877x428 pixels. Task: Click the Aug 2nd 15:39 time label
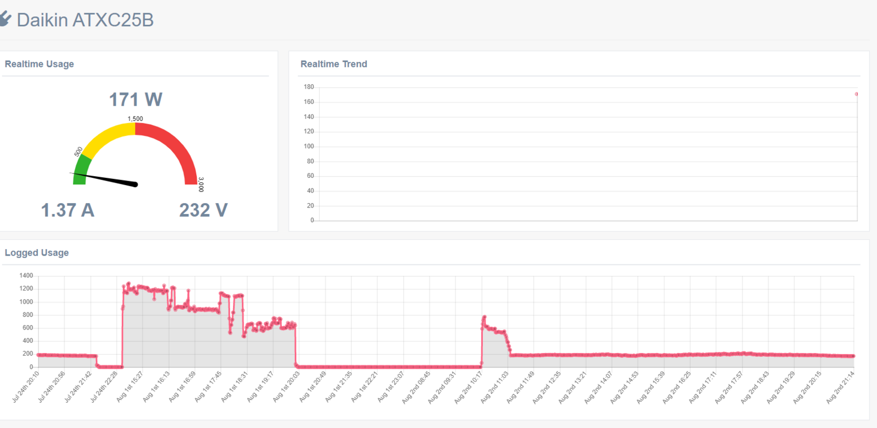pos(651,387)
